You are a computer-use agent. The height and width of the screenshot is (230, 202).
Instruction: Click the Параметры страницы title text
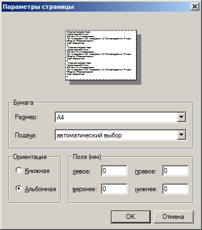point(39,7)
